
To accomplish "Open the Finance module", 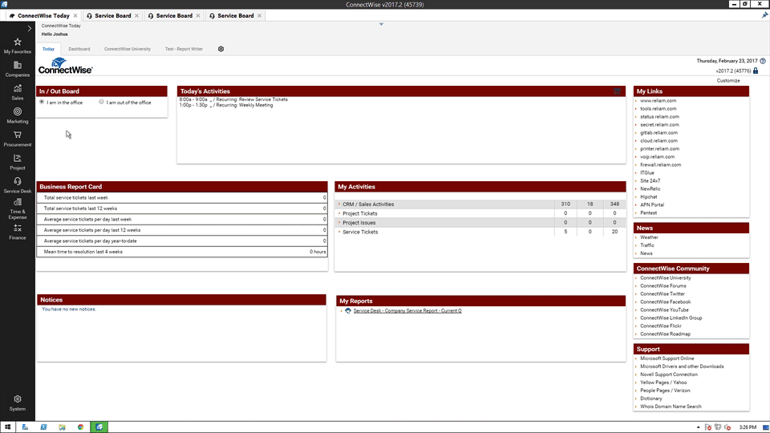I will (x=17, y=233).
